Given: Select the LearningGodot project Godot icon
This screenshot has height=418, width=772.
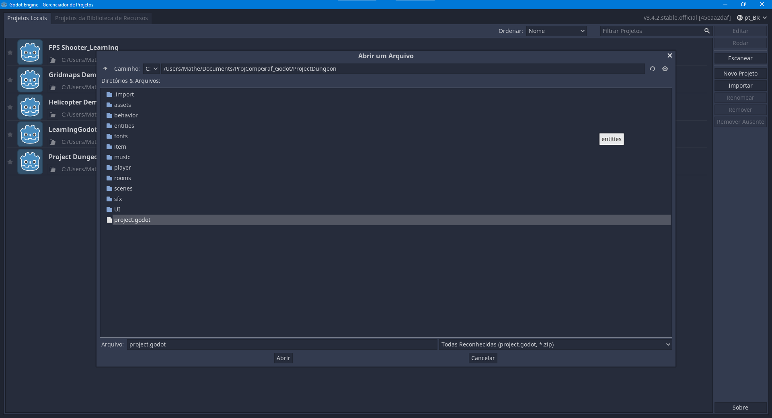Looking at the screenshot, I should click(x=30, y=134).
